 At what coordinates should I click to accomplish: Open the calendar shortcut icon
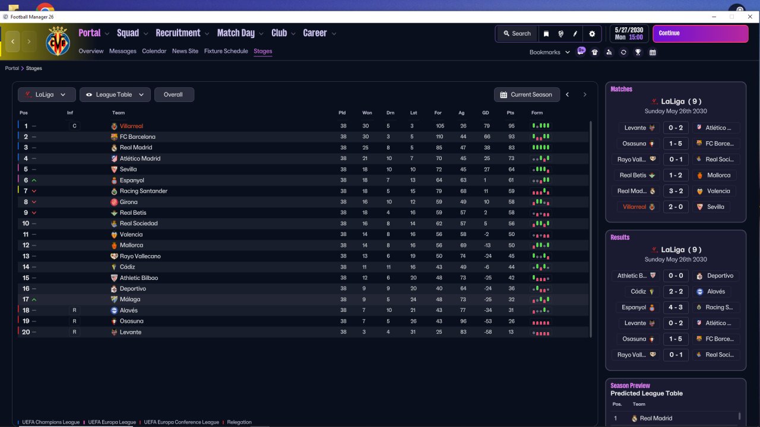click(653, 52)
